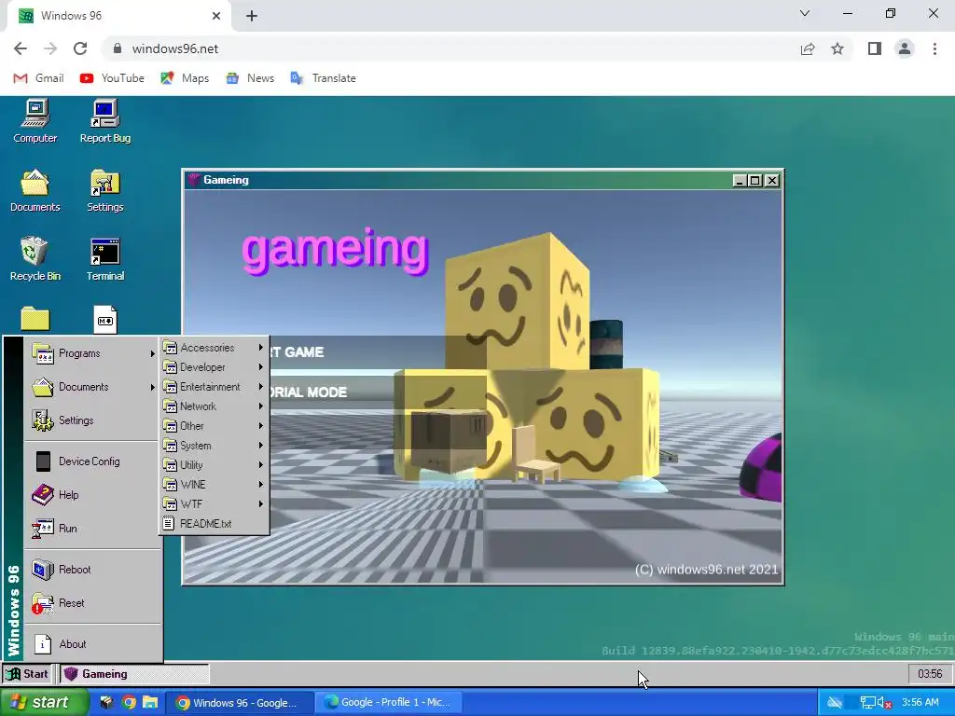955x716 pixels.
Task: Open Device Config from Start menu
Action: (x=92, y=461)
